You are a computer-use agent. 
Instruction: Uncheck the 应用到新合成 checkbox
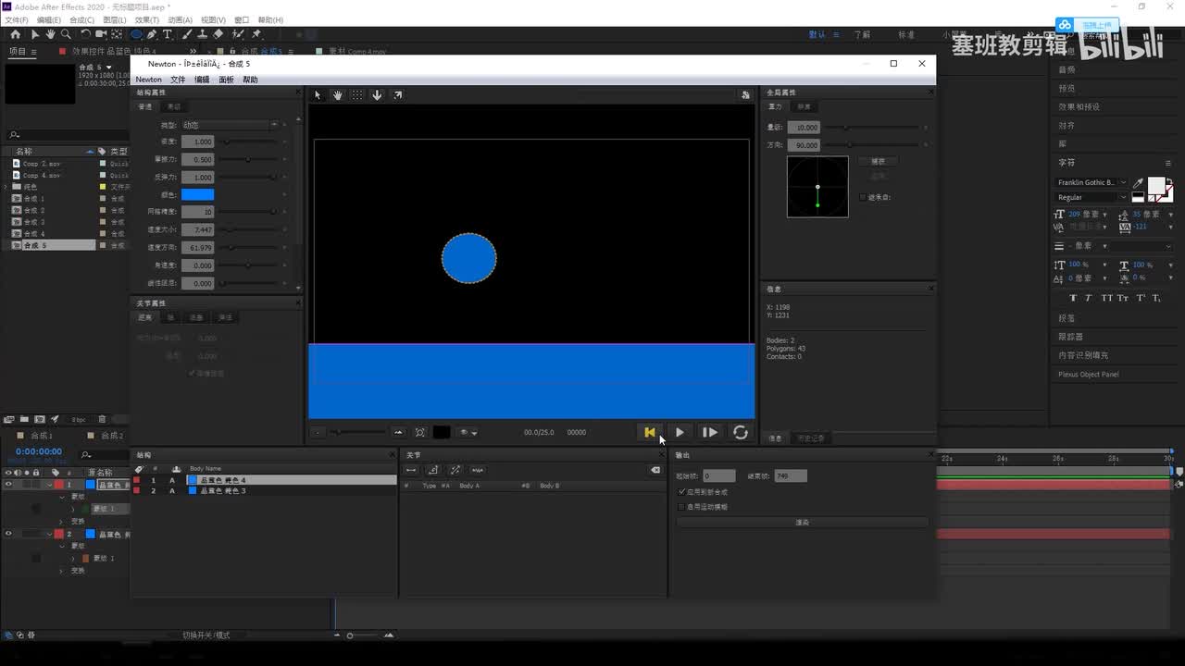coord(682,492)
